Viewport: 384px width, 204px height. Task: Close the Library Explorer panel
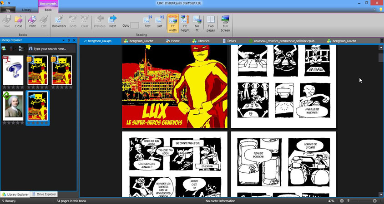[x=74, y=40]
